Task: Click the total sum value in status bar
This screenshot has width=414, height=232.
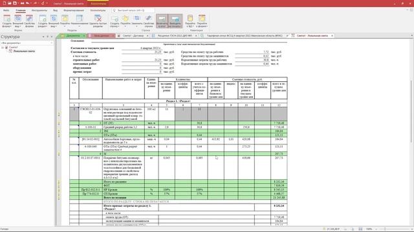Action: tap(333, 229)
